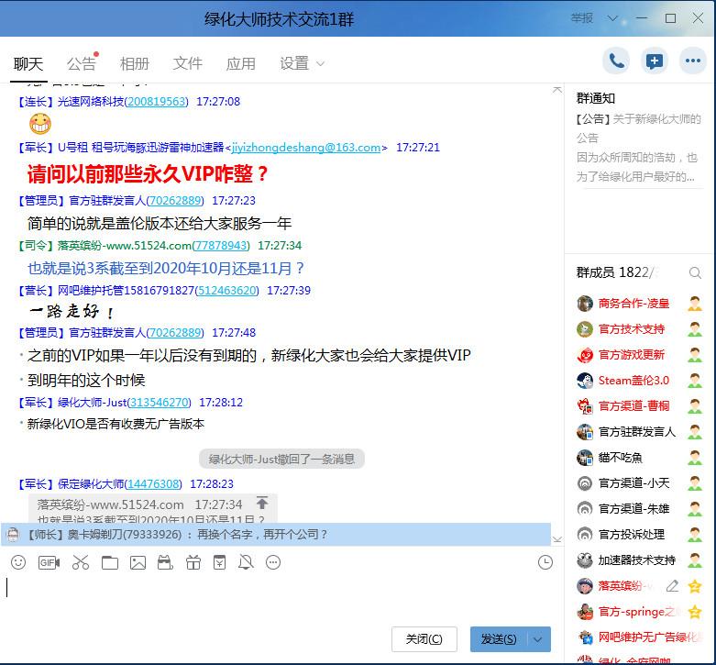This screenshot has height=665, width=716.
Task: Click role badge next to 官方技术支持
Action: click(x=695, y=329)
